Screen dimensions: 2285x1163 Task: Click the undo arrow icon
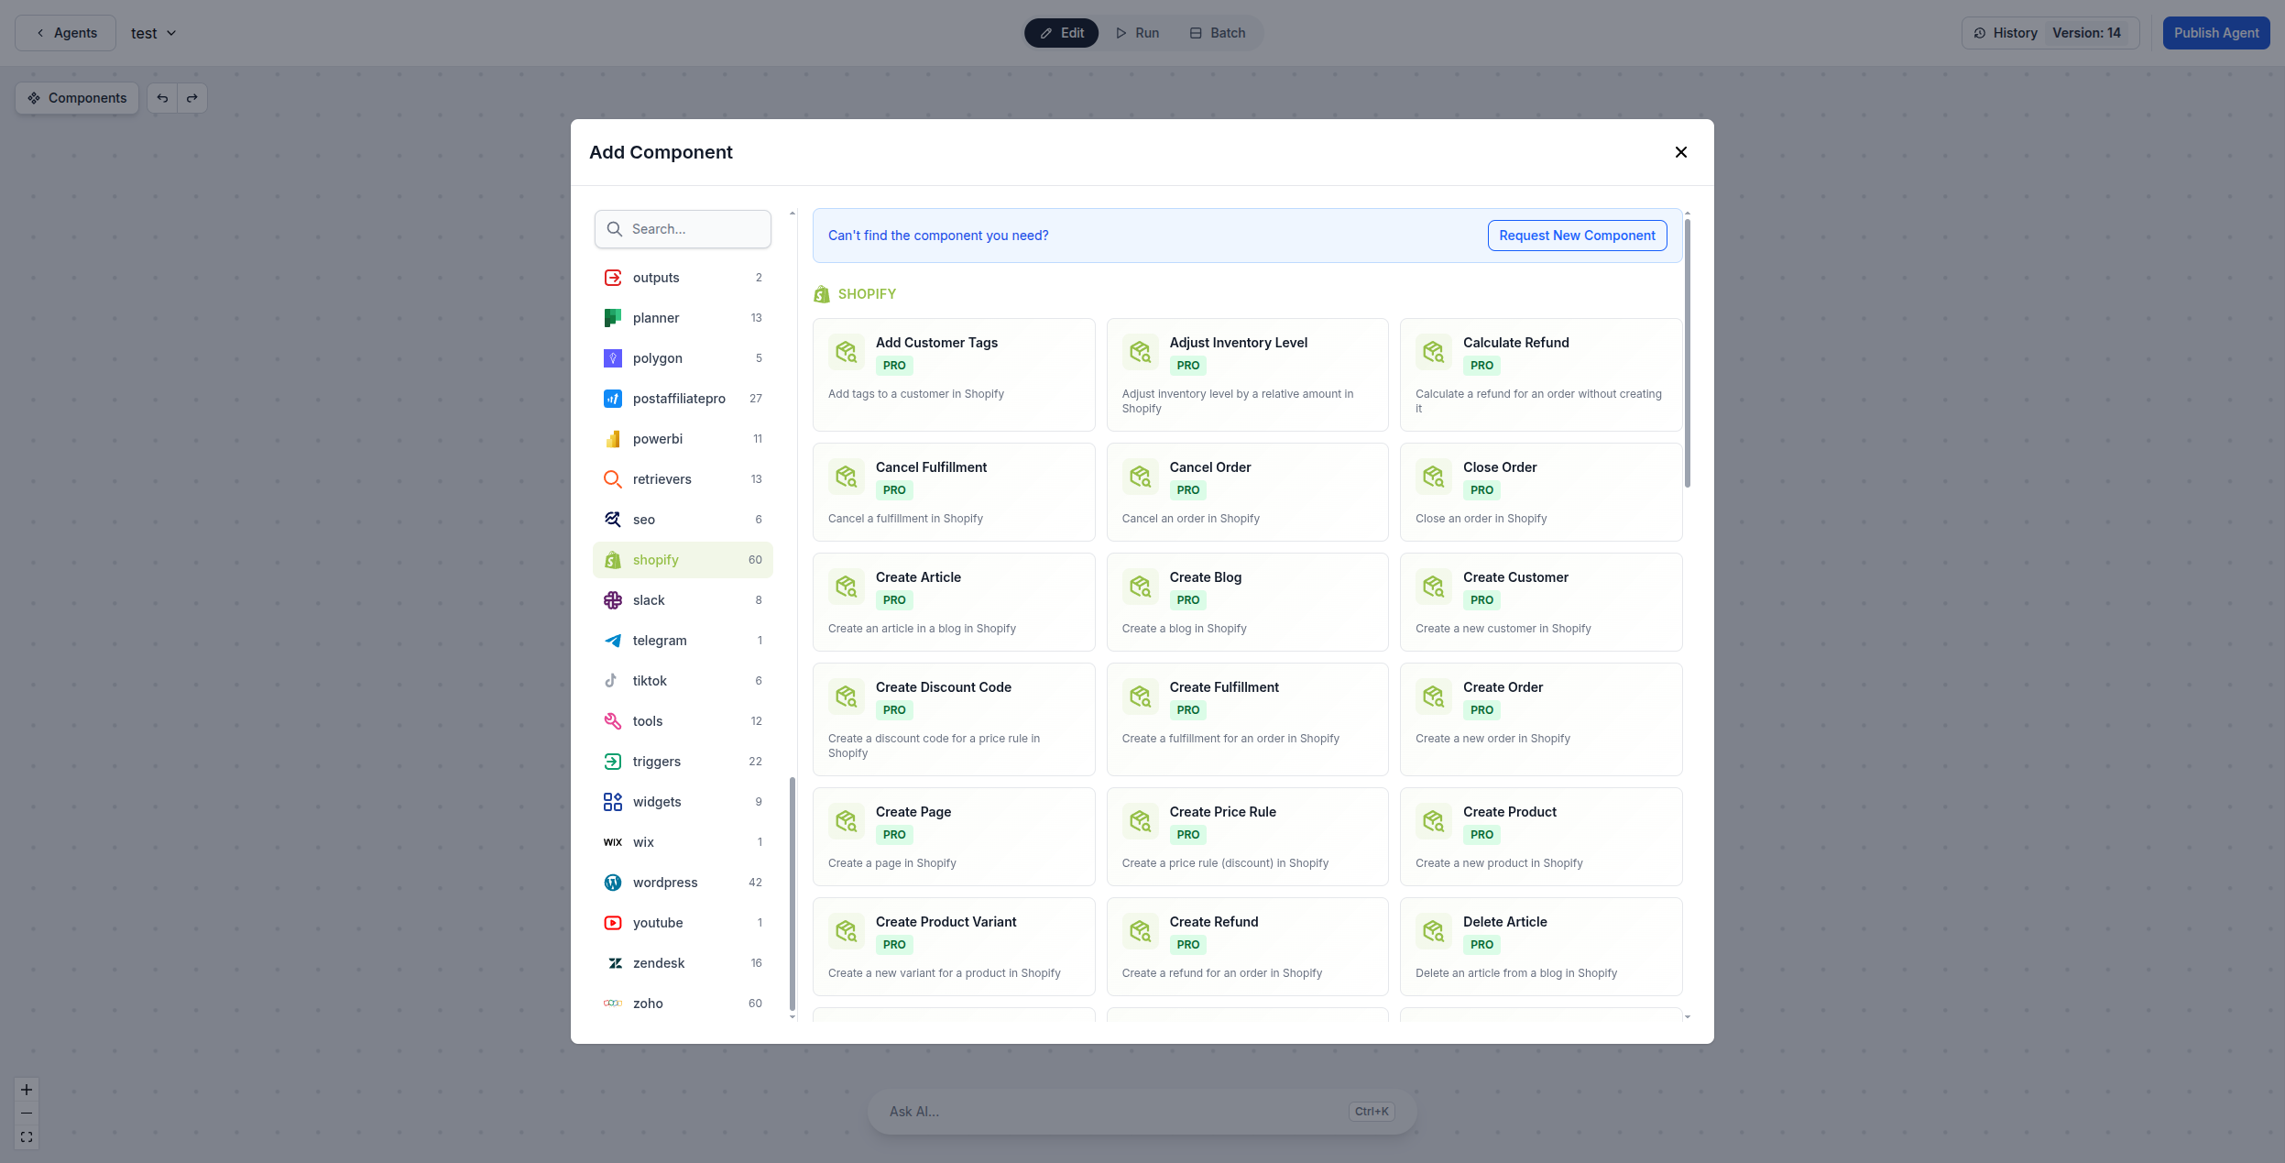(162, 97)
